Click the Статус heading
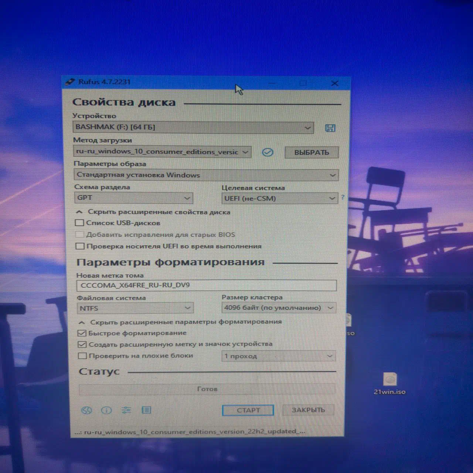The image size is (473, 473). click(x=99, y=371)
